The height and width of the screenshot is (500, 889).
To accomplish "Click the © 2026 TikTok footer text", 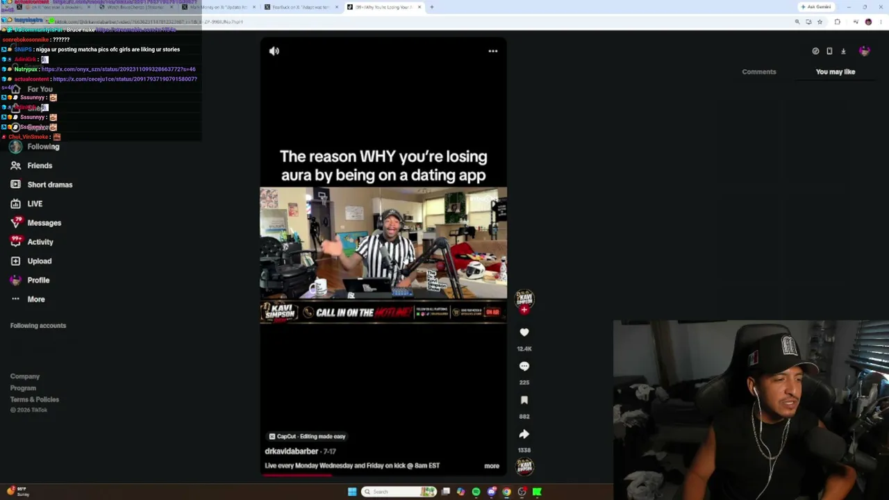I will pyautogui.click(x=28, y=410).
